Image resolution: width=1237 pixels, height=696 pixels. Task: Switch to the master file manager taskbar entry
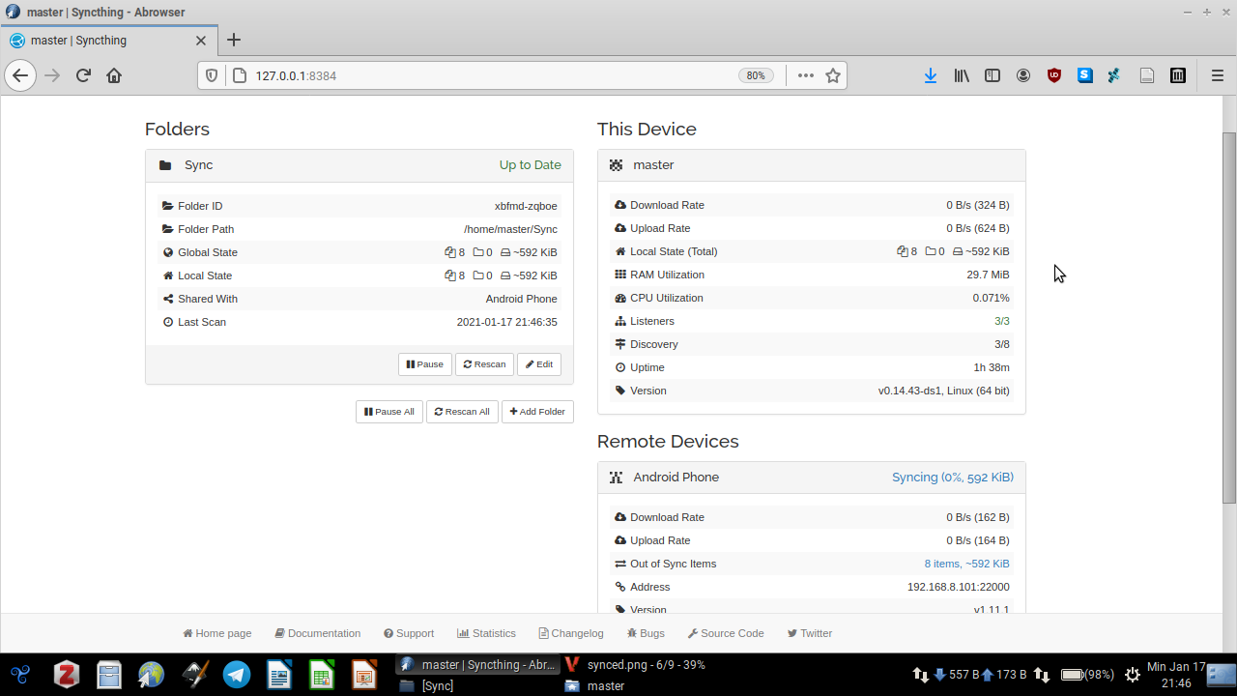click(646, 685)
